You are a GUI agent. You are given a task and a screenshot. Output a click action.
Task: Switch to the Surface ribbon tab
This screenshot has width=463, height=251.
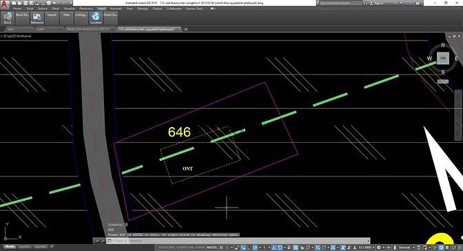pyautogui.click(x=43, y=8)
